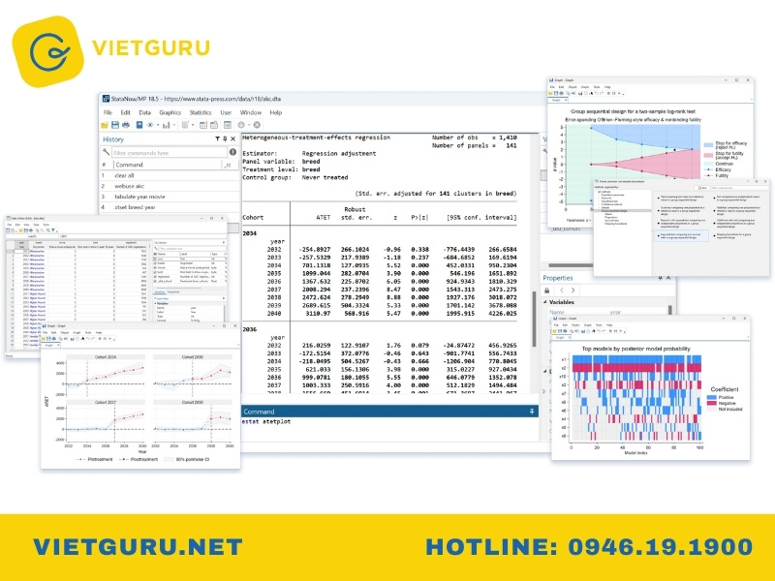Open the Edit menu in Stata

(x=126, y=112)
